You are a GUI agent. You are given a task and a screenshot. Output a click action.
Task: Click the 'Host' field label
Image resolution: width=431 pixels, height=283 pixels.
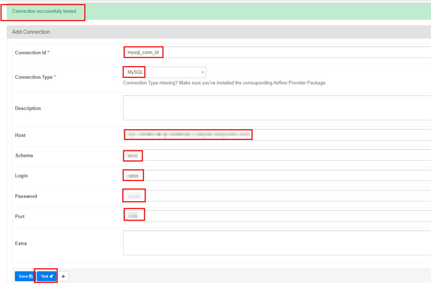tap(20, 135)
